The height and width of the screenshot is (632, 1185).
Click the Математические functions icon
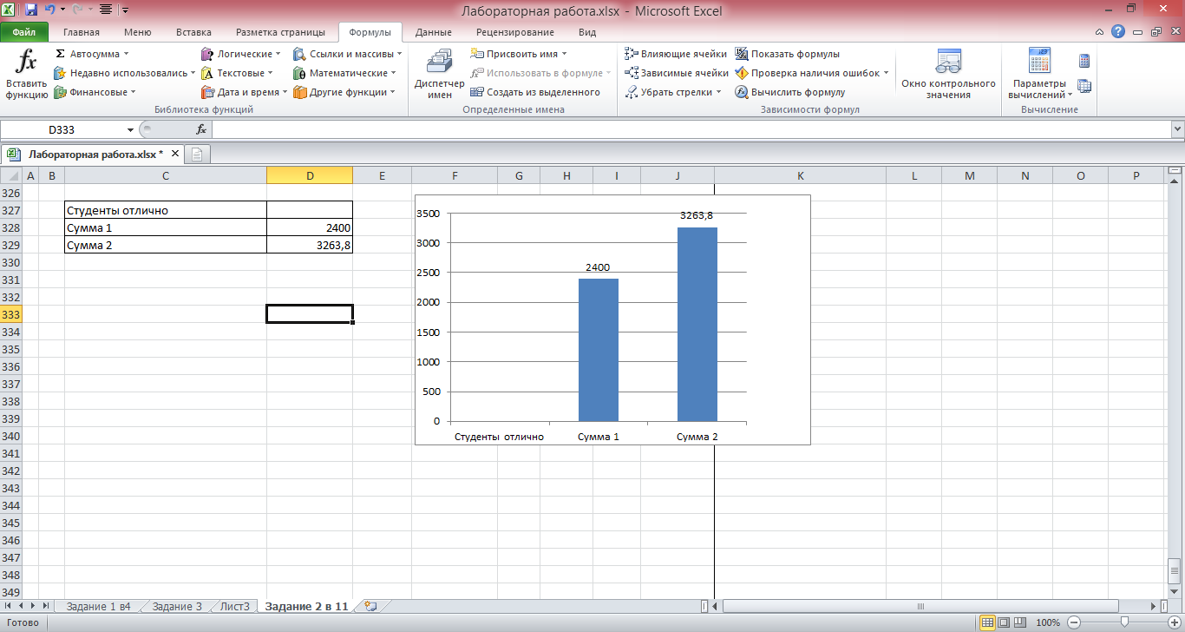click(299, 73)
